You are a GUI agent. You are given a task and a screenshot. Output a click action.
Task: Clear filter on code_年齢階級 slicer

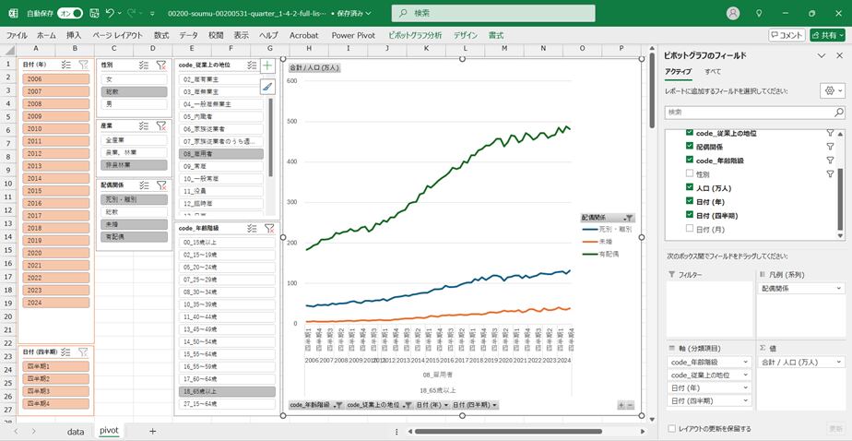(269, 229)
